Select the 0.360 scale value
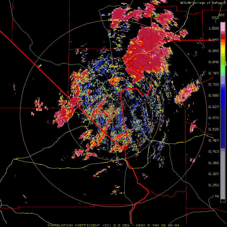This screenshot has width=227, height=227. point(214,163)
